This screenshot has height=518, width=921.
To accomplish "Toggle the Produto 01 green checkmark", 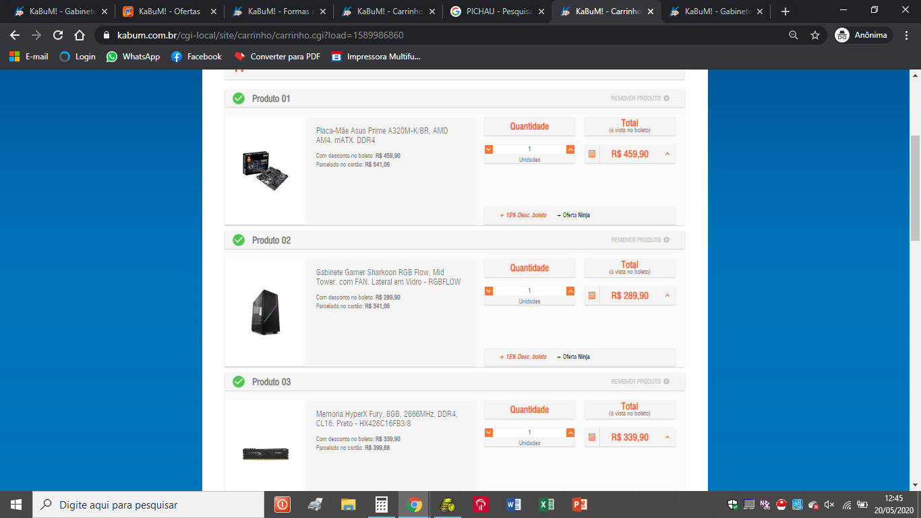I will coord(239,98).
